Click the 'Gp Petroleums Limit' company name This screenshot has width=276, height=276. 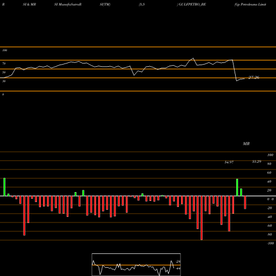[250, 4]
